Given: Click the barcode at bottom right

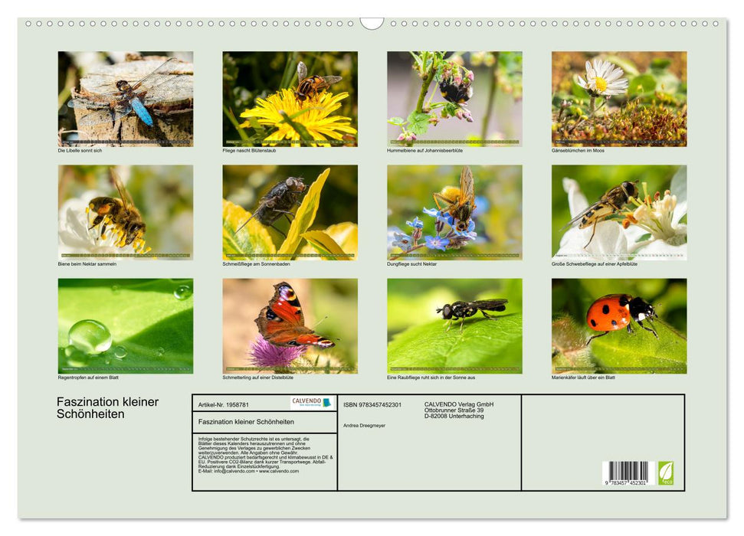Looking at the screenshot, I should (625, 472).
